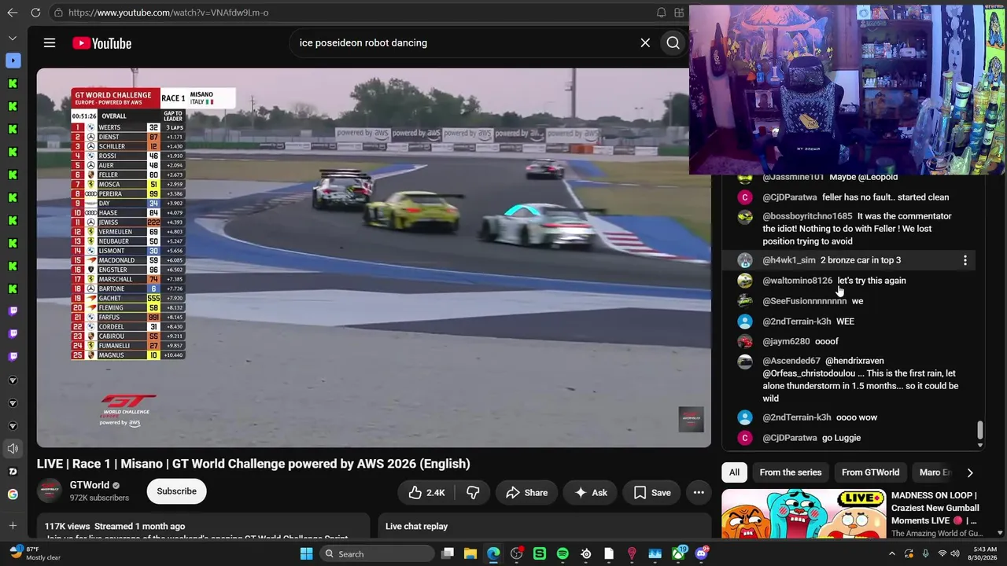The width and height of the screenshot is (1007, 566).
Task: Open Discord from the taskbar
Action: pos(701,553)
